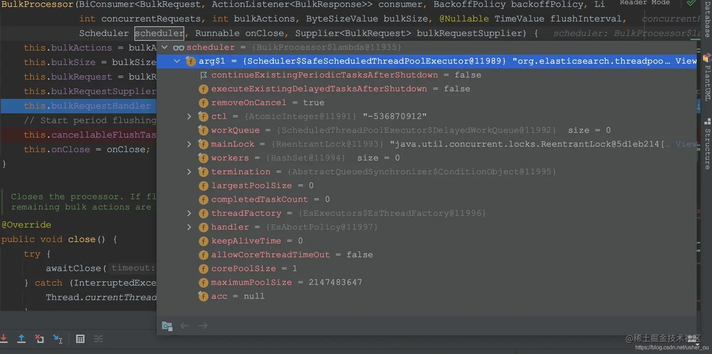Click the Drop Frame icon

pos(40,338)
